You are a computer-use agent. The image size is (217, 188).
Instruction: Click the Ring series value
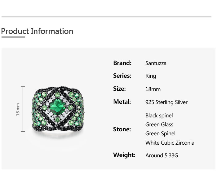coord(151,76)
